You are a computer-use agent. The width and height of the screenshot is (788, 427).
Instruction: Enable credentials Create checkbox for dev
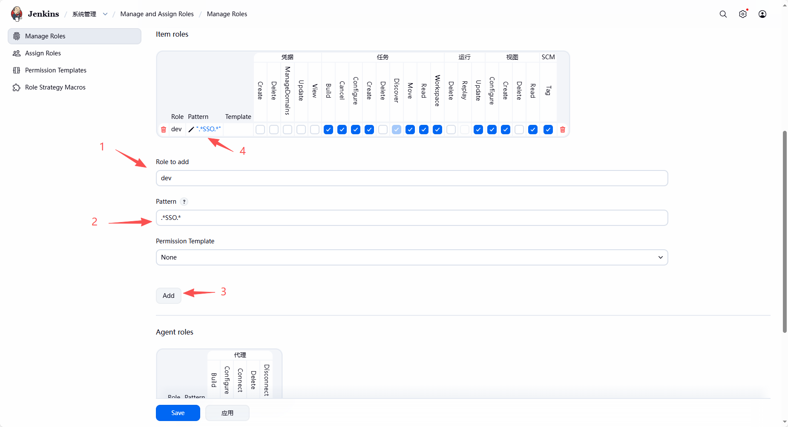(x=260, y=130)
